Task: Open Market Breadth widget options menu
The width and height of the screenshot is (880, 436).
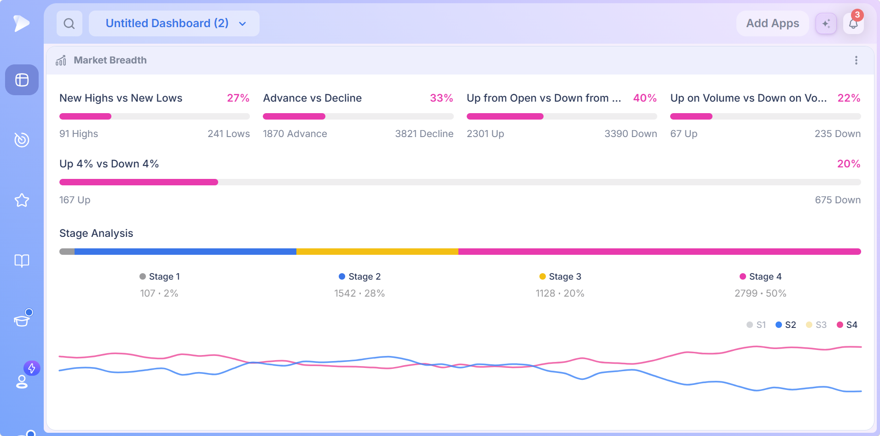Action: pyautogui.click(x=856, y=60)
